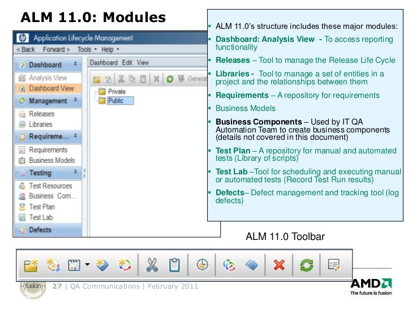Click the cut scissors in dashboard toolbar

(121, 79)
